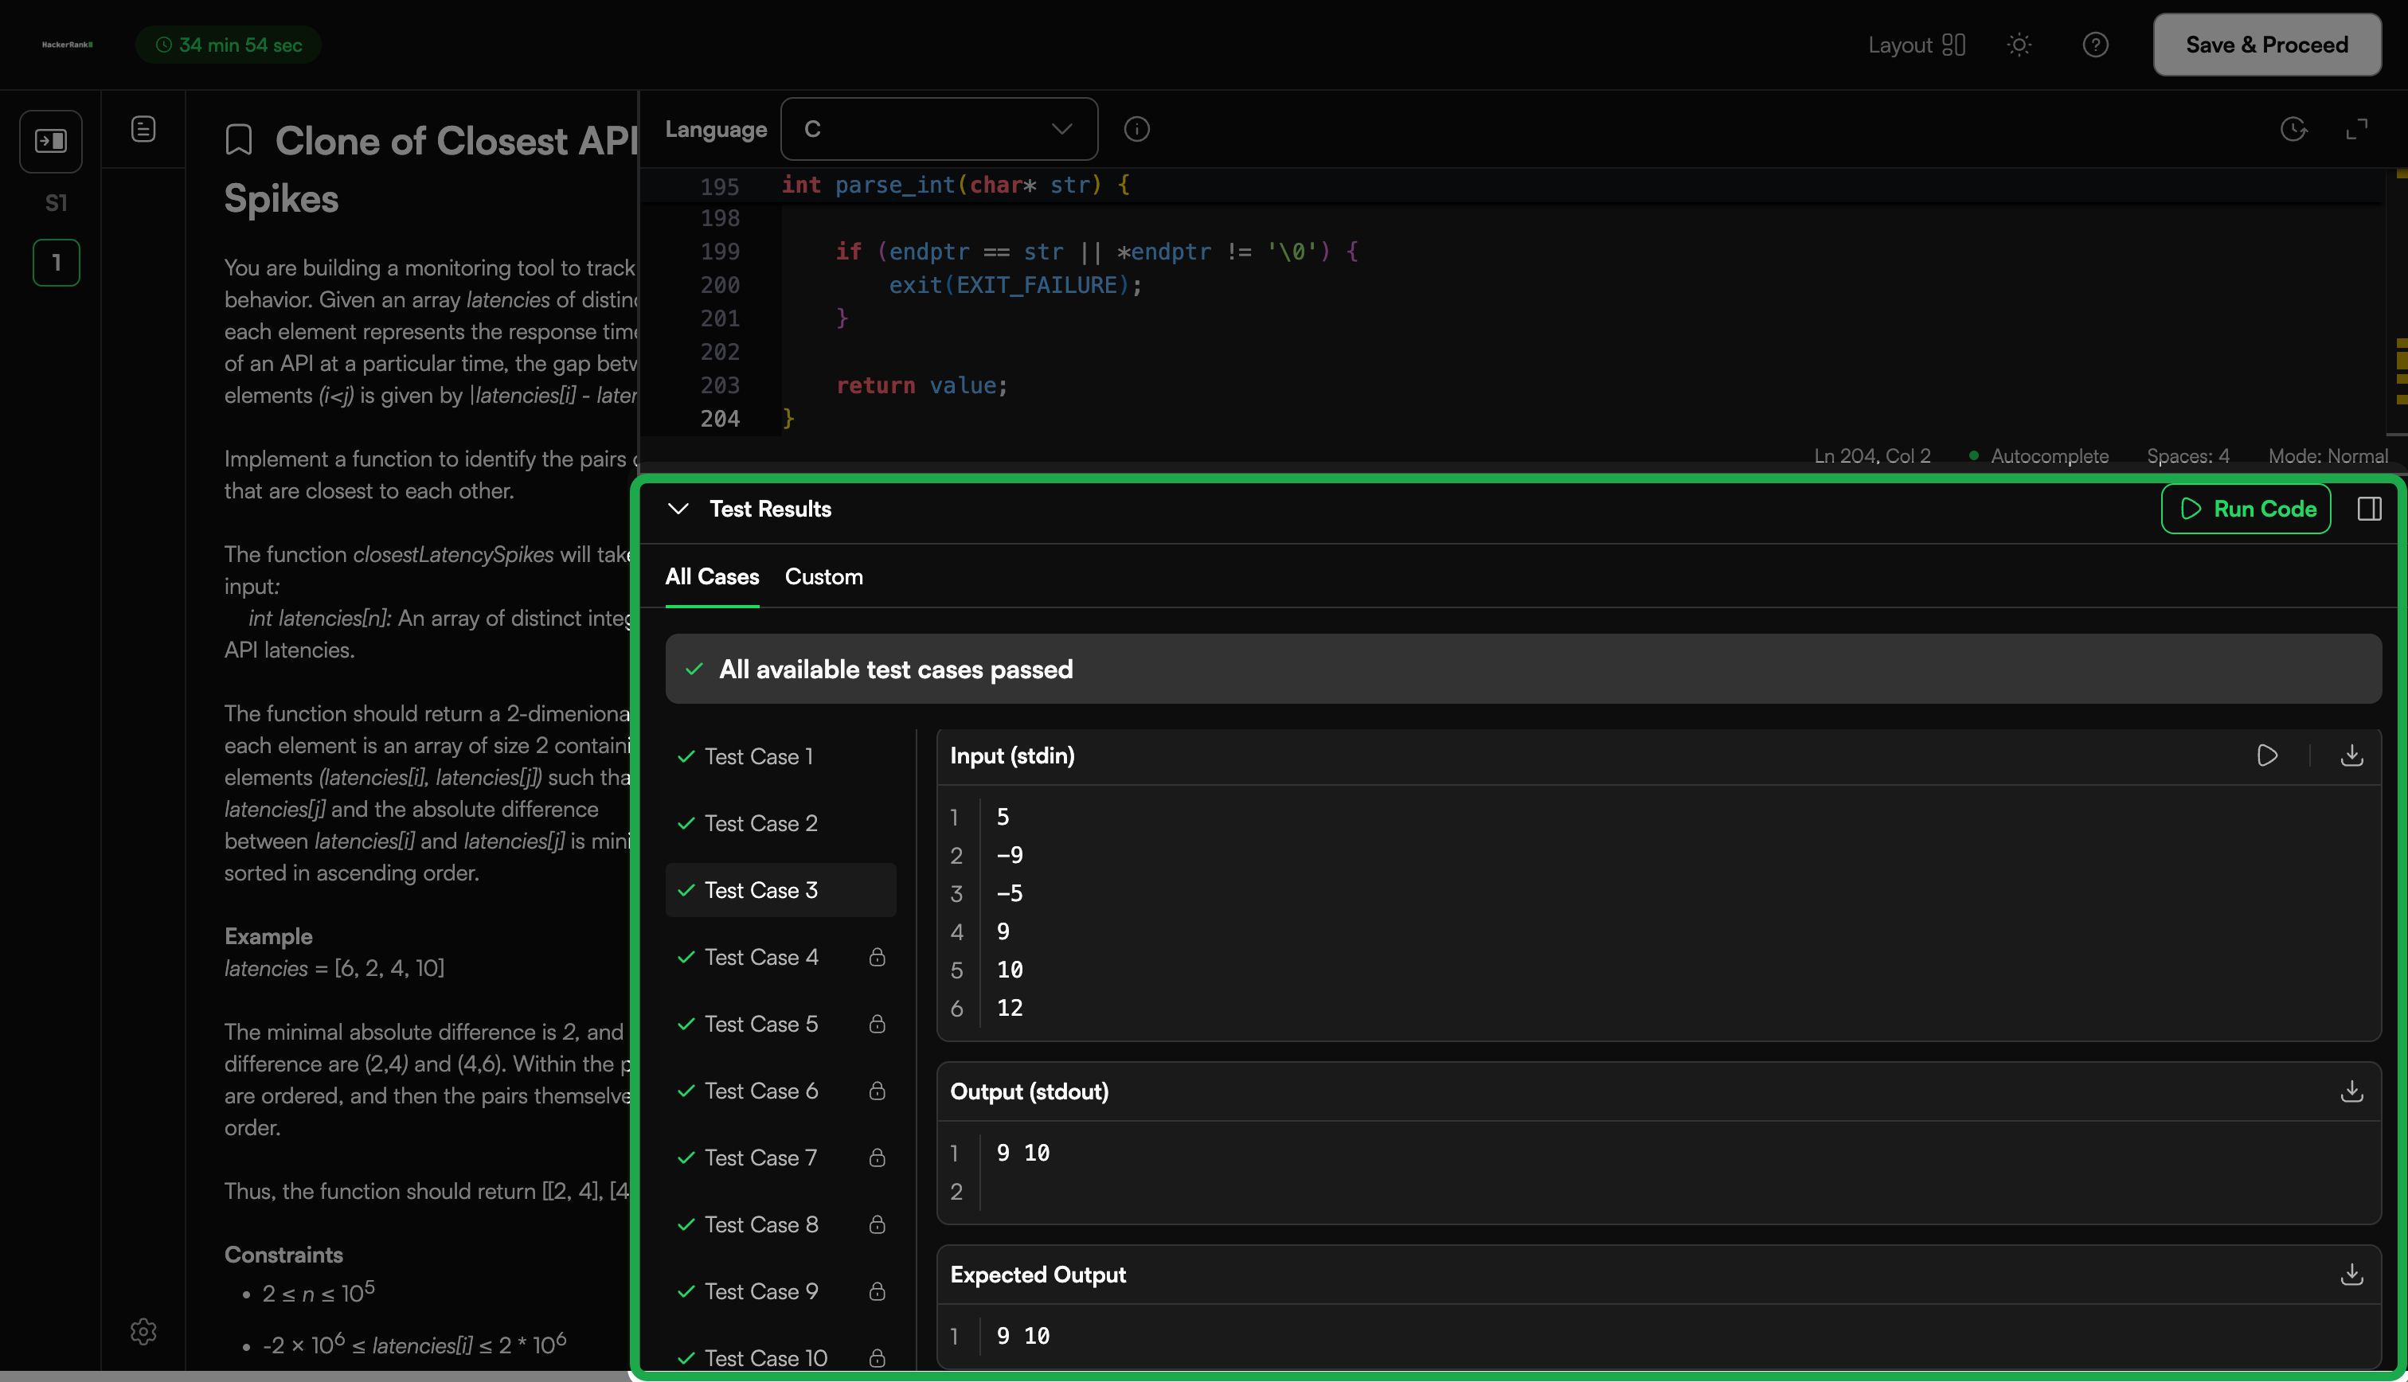Open the settings gear icon
This screenshot has height=1382, width=2408.
click(x=143, y=1331)
